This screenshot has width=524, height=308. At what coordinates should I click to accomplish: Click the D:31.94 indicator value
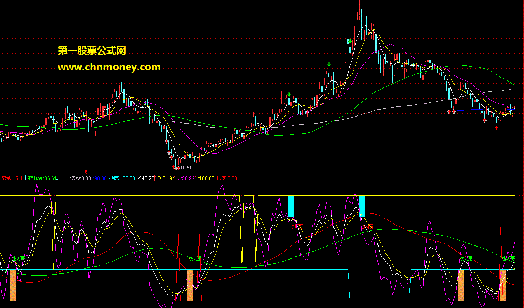click(166, 178)
